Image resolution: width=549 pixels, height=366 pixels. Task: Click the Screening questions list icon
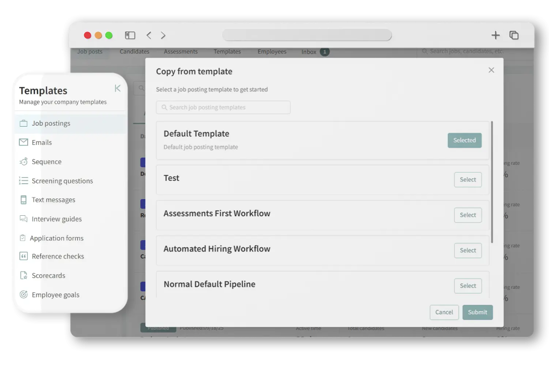point(24,181)
